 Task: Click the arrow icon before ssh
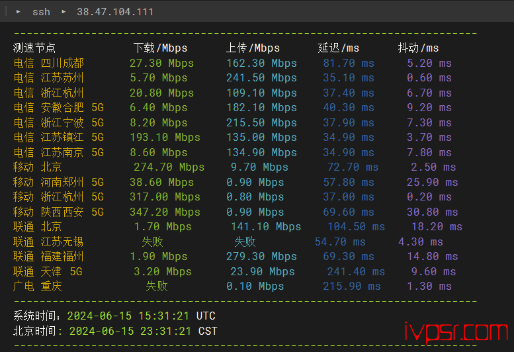(x=19, y=12)
